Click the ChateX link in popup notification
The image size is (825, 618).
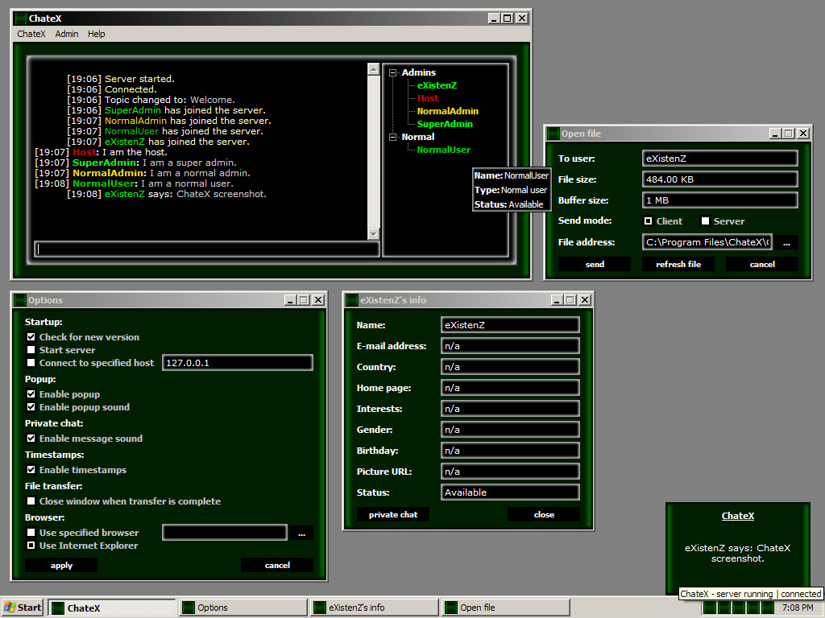pos(738,516)
